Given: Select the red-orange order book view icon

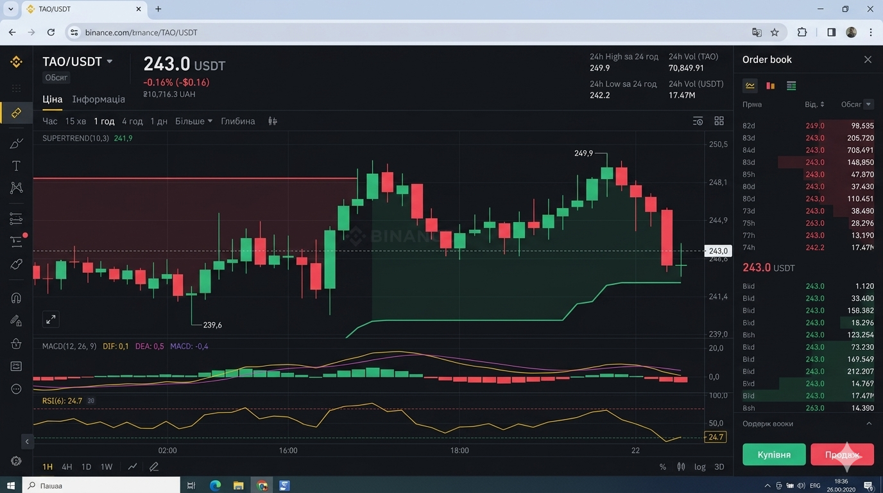Looking at the screenshot, I should tap(771, 85).
